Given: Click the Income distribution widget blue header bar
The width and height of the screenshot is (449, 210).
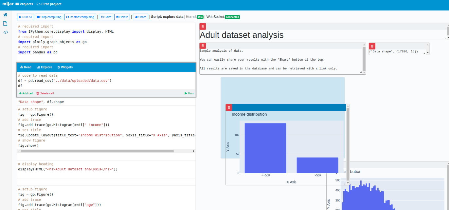Looking at the screenshot, I should [289, 107].
